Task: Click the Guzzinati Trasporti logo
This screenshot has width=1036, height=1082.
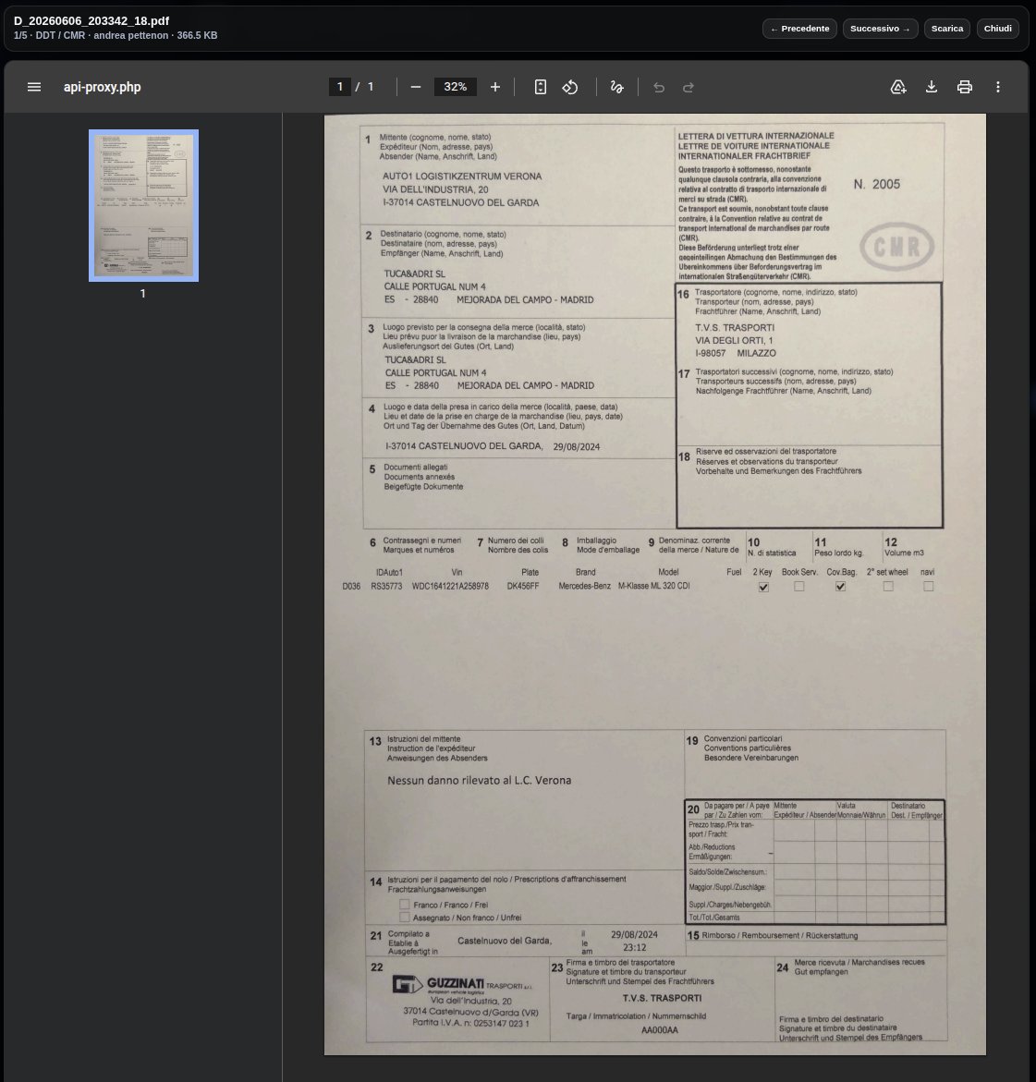Action: [462, 985]
